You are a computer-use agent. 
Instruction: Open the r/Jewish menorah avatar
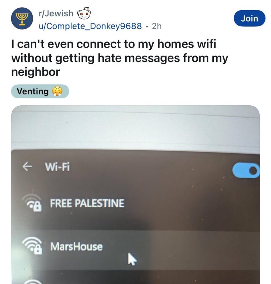click(22, 19)
